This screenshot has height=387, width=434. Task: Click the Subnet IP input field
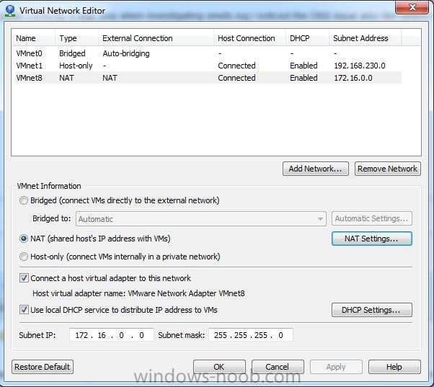(111, 335)
